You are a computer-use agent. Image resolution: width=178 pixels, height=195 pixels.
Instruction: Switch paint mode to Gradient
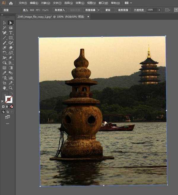tap(7, 107)
